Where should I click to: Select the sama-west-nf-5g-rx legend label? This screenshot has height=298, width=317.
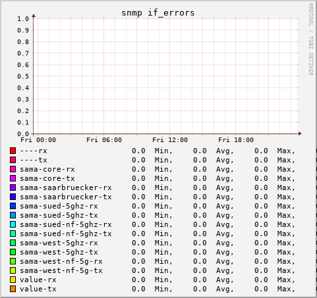[x=61, y=262]
